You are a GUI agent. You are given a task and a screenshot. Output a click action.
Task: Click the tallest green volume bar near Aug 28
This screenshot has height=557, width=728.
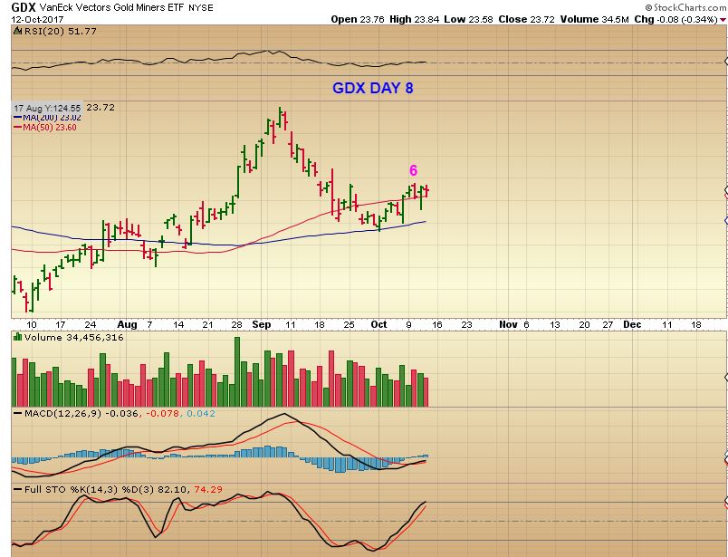pos(237,371)
